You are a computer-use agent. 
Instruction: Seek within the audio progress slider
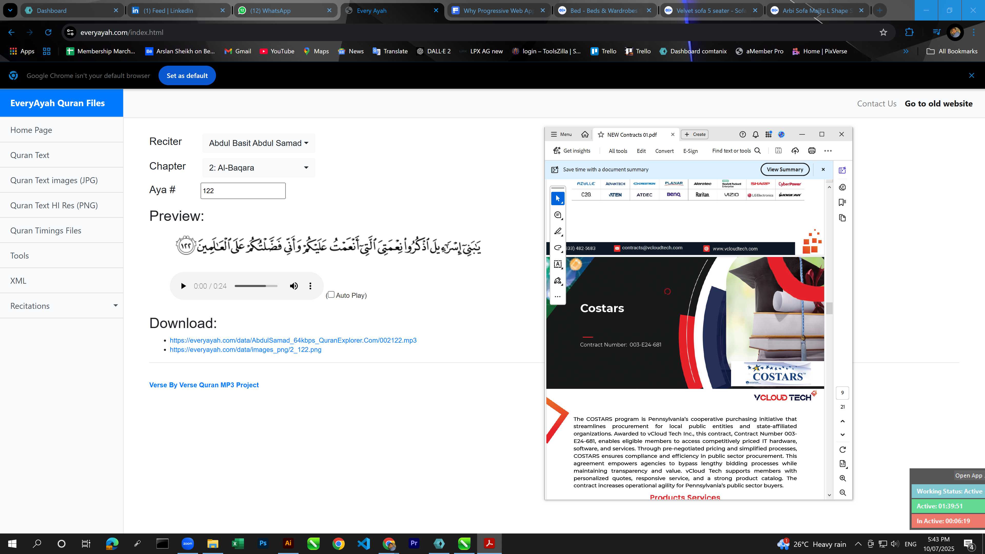[x=256, y=286]
